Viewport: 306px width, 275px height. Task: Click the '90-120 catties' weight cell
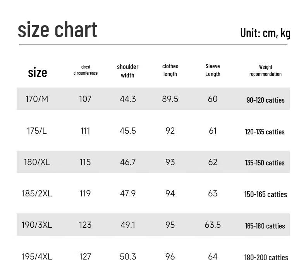(265, 100)
